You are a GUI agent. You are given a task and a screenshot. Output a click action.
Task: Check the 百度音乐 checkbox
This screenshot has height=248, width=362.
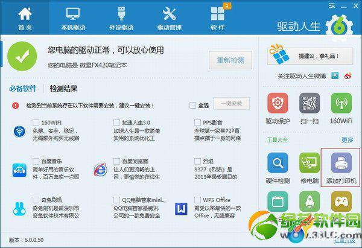coord(36,161)
